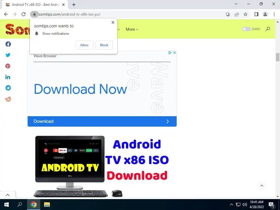Close the Android TV x86 ISO tab
The image size is (280, 210).
coord(63,5)
